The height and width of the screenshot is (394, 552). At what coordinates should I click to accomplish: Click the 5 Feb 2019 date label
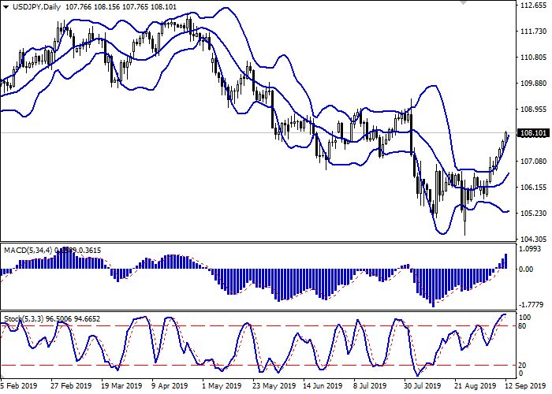(x=17, y=387)
